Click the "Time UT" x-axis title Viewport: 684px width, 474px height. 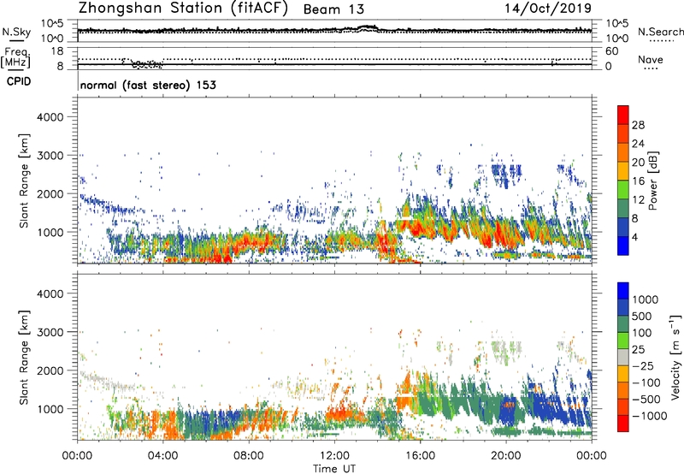pos(334,469)
